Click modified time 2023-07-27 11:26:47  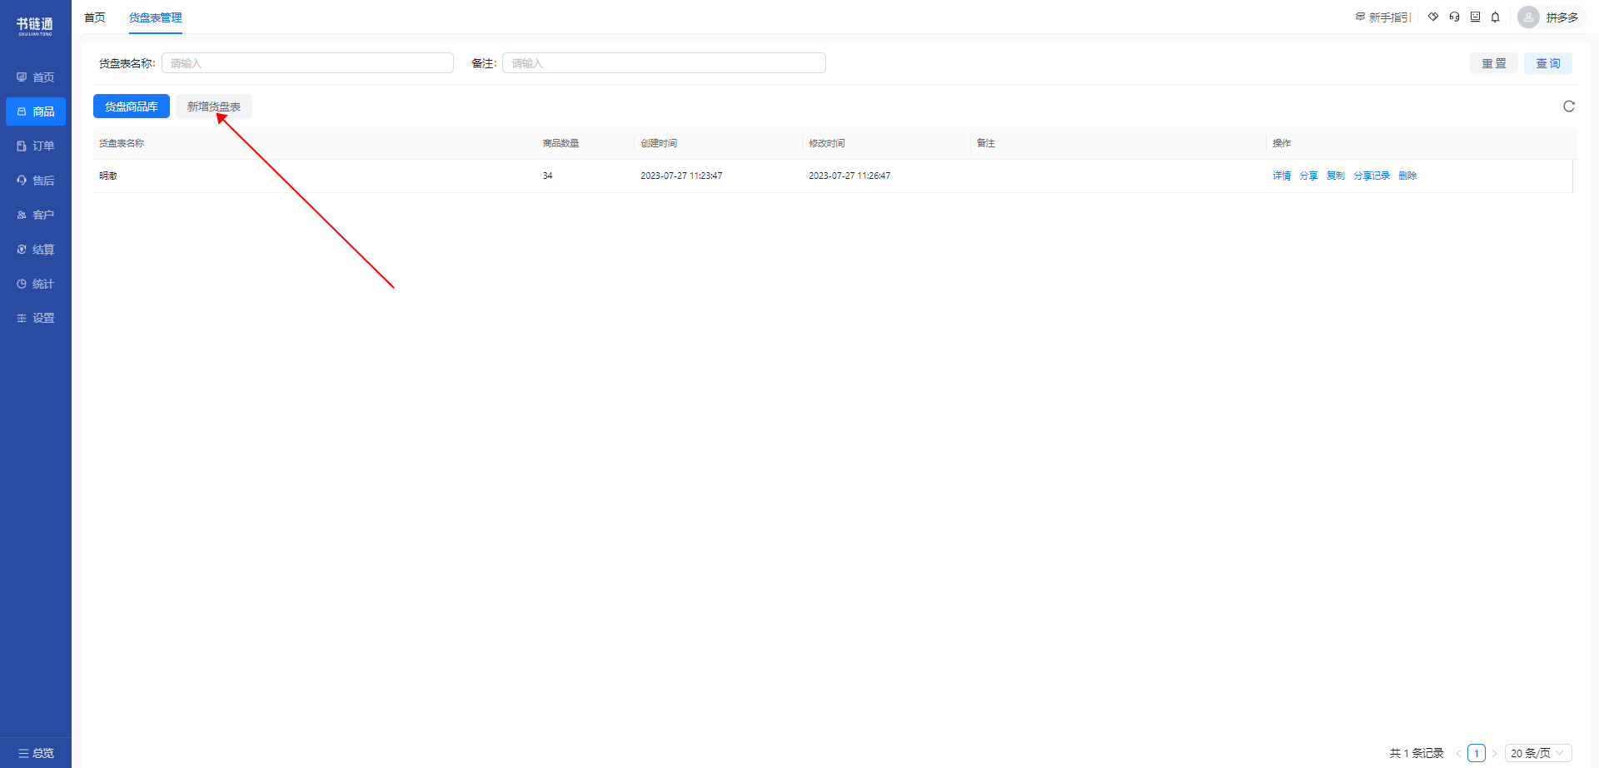[849, 176]
